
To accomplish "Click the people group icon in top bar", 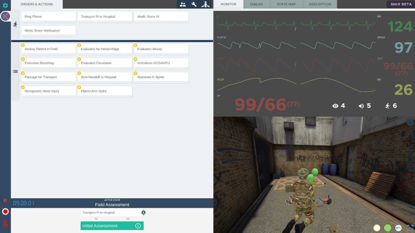I will point(183,4).
